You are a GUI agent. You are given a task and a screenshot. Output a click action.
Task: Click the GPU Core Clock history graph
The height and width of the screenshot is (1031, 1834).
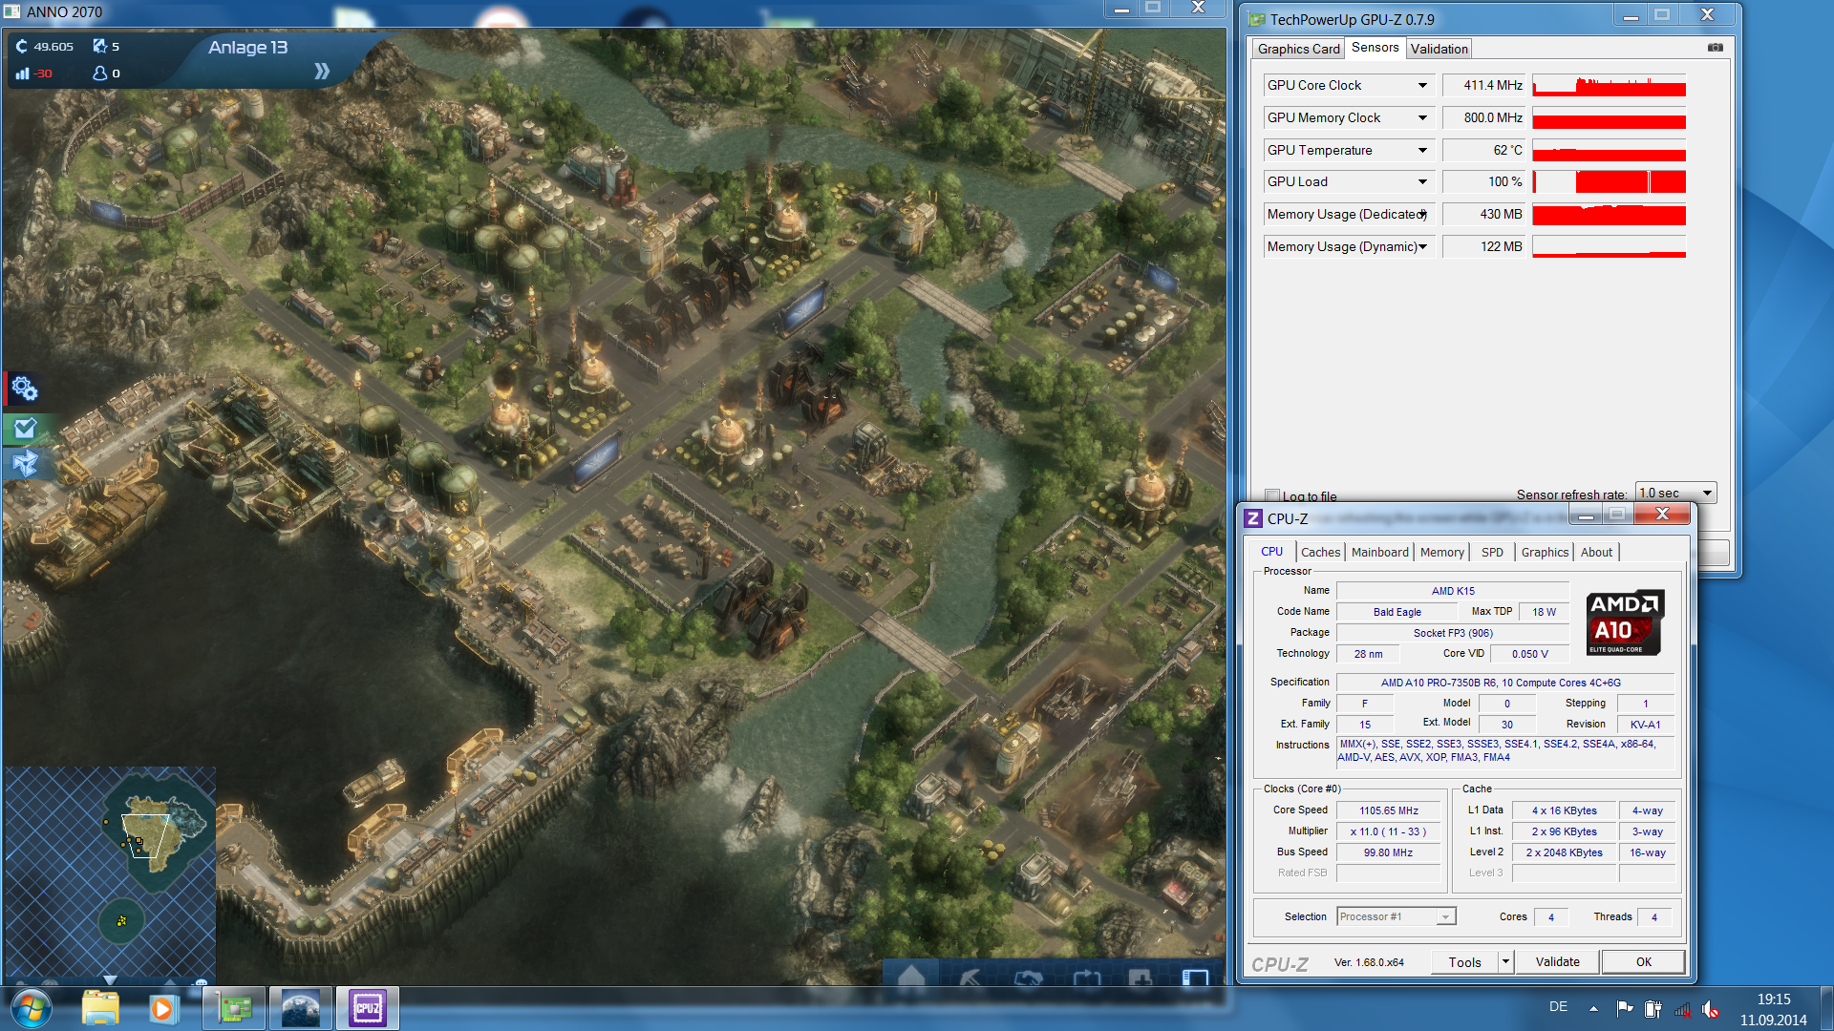pos(1609,86)
